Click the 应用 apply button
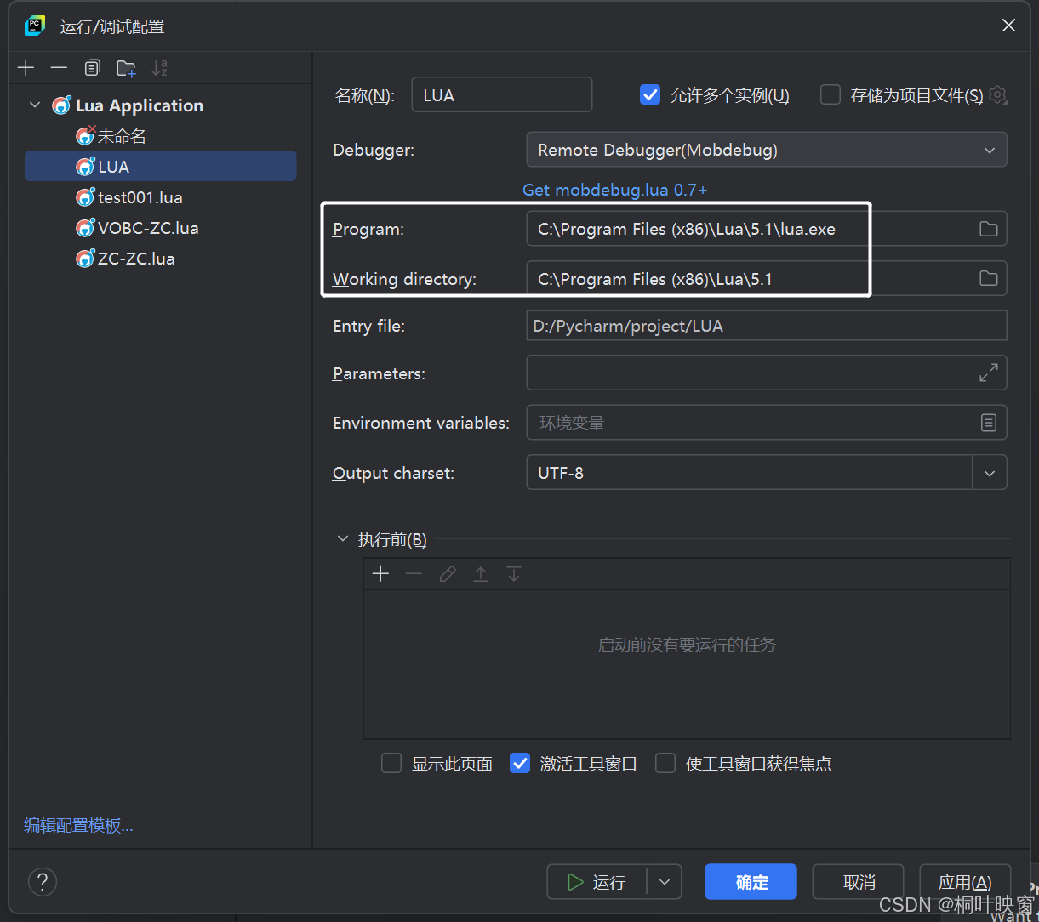This screenshot has width=1039, height=922. pos(965,882)
